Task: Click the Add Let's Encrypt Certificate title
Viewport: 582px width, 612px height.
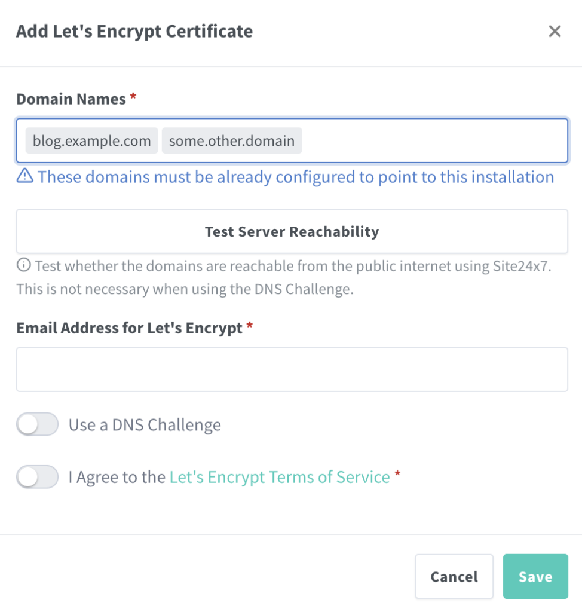Action: point(134,32)
